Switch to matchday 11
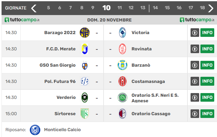Image resolution: width=217 pixels, height=137 pixels. 120,8
